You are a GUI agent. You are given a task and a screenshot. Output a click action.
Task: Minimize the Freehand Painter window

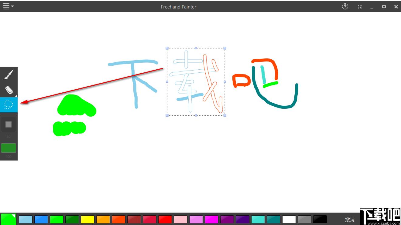coord(372,7)
